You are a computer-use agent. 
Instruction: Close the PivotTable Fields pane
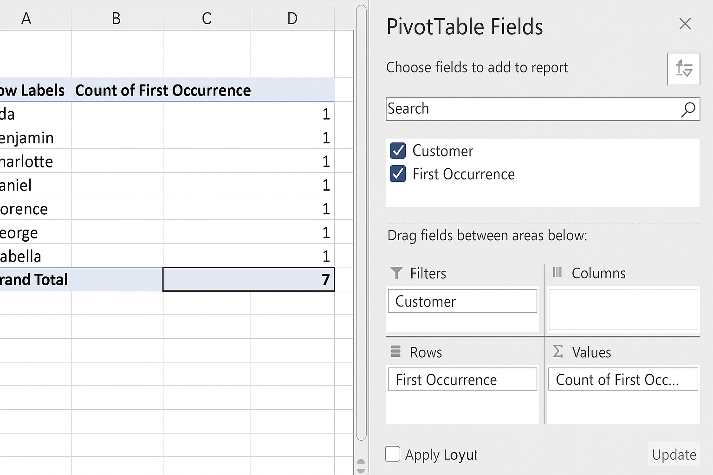[x=685, y=24]
